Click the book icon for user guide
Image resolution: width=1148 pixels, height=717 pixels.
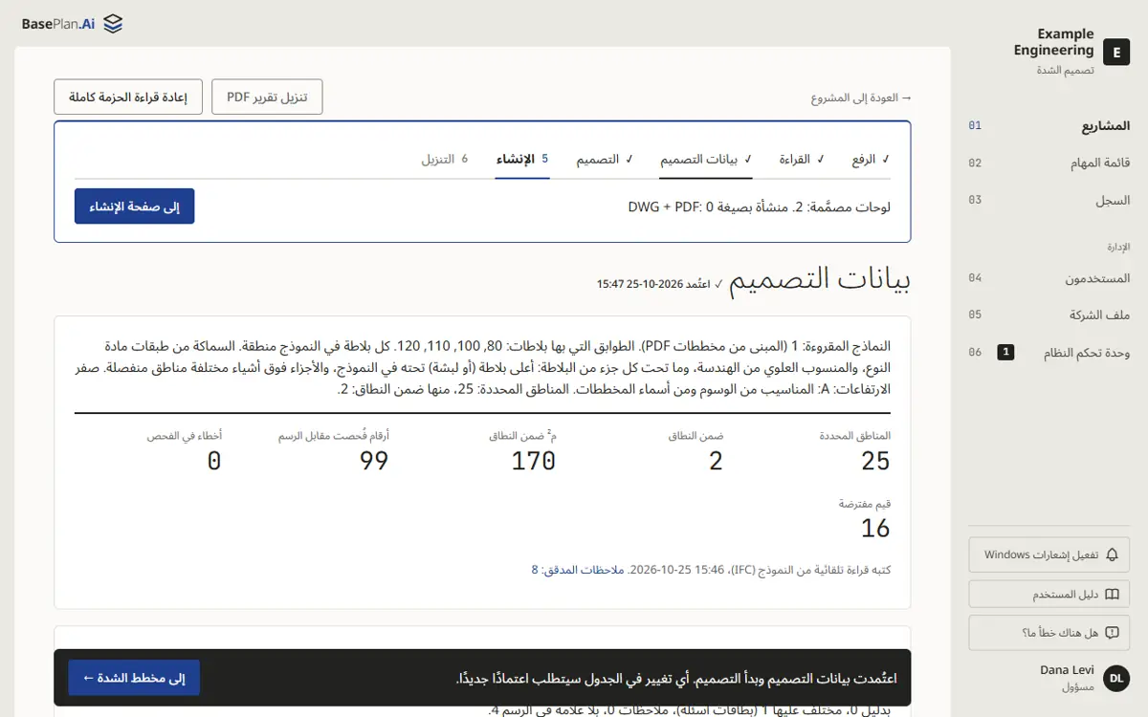[1112, 594]
